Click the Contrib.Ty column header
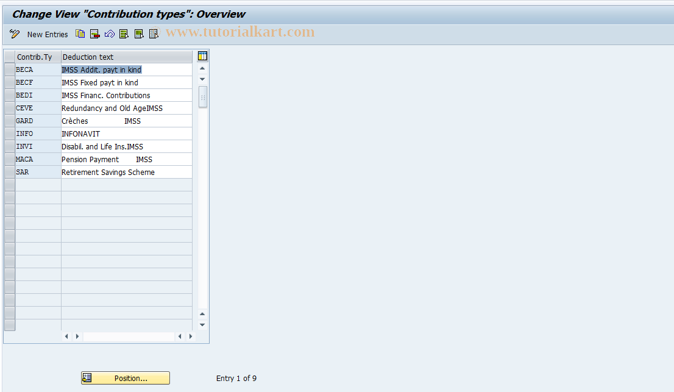This screenshot has height=392, width=674. point(38,57)
